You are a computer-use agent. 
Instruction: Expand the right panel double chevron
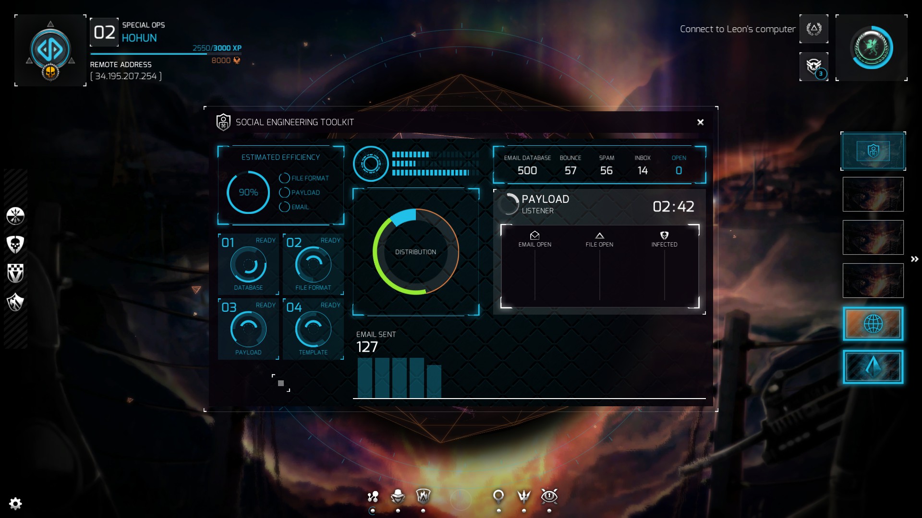click(x=914, y=259)
